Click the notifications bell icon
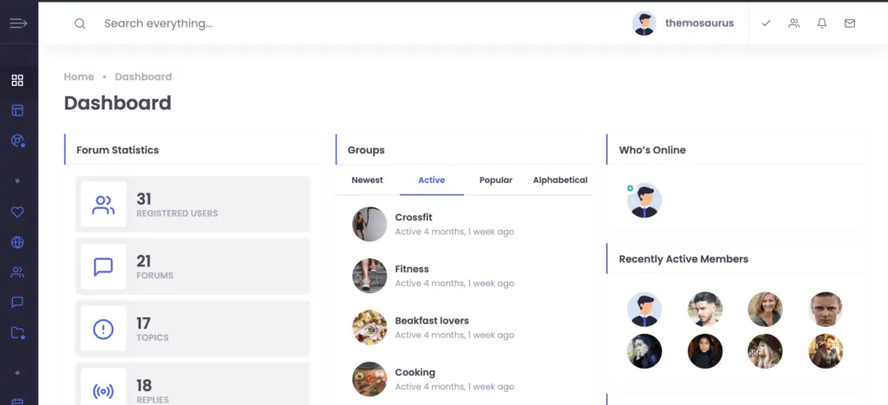Screen dimensions: 888x405 (822, 23)
